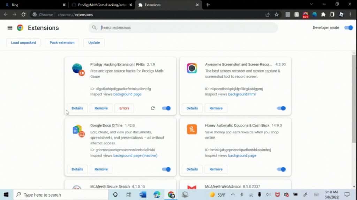Click the Chrome logo beside Extensions title
This screenshot has height=200, width=357.
tap(20, 28)
